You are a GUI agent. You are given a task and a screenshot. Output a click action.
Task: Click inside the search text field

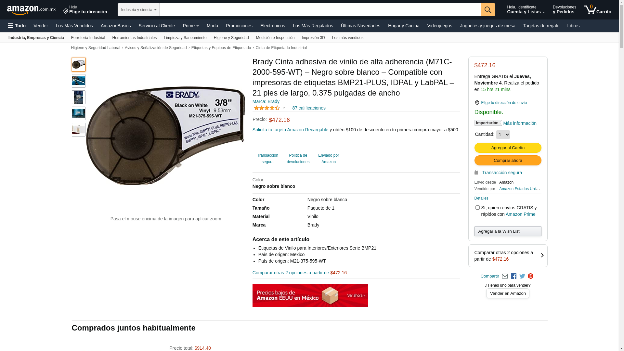[320, 10]
